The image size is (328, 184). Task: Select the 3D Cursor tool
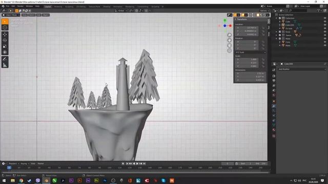point(5,28)
